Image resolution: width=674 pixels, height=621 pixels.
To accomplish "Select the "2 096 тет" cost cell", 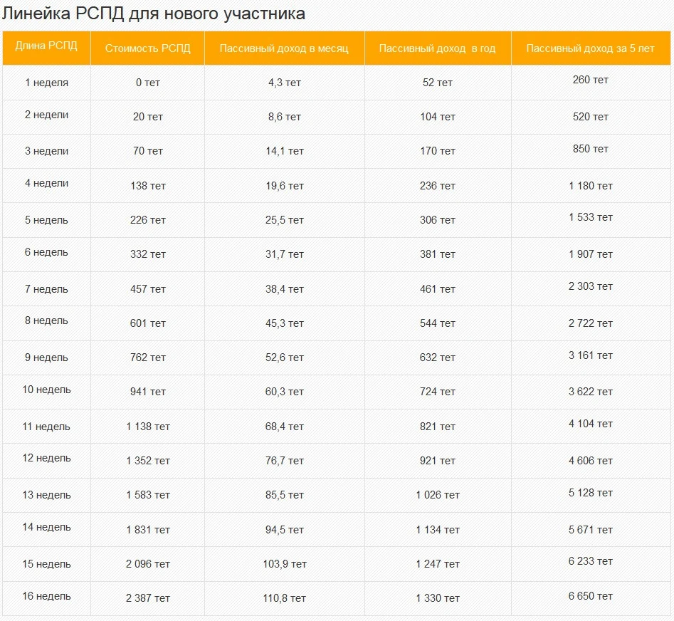I will [x=148, y=564].
